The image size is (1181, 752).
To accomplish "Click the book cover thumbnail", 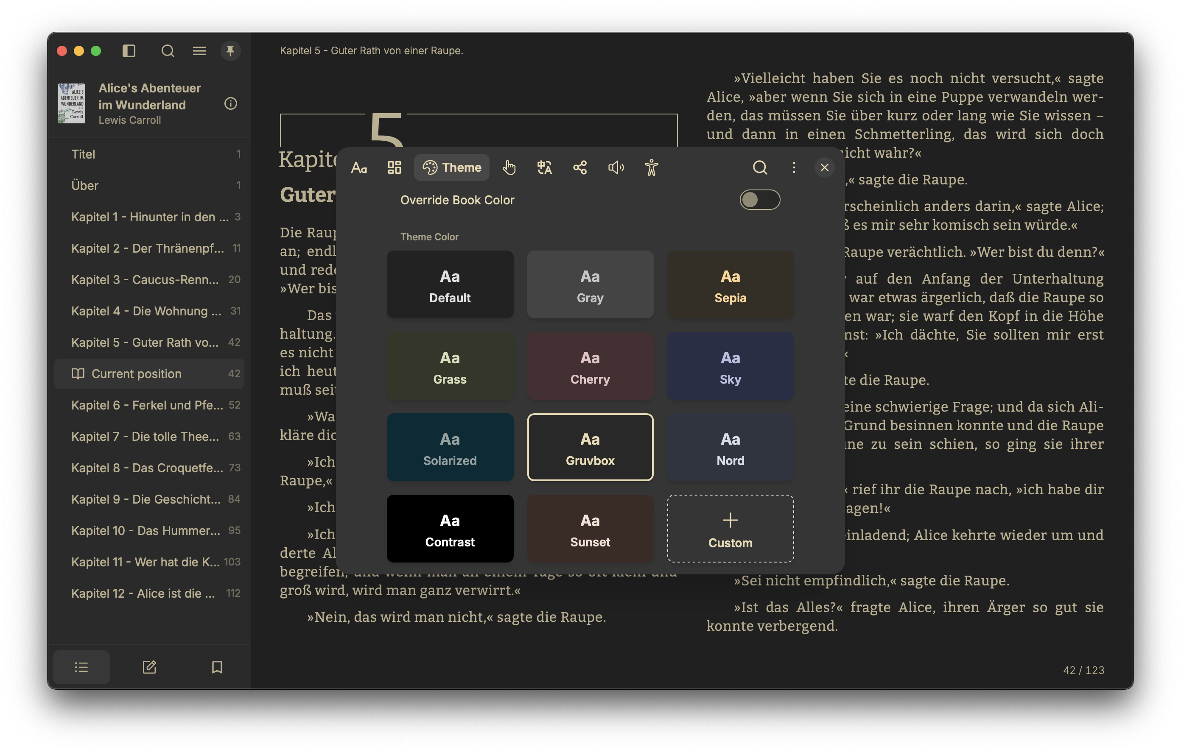I will (72, 103).
